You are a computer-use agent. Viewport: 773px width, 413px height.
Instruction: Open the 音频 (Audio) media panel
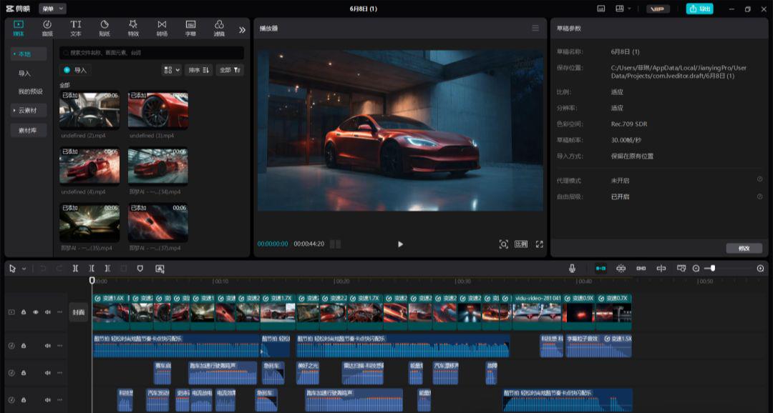(47, 27)
